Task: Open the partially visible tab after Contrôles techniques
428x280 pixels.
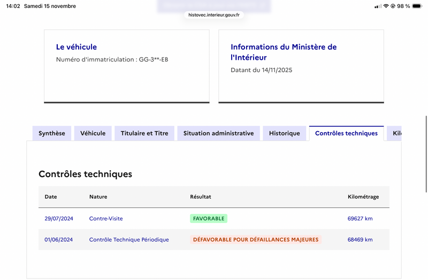Action: tap(395, 133)
